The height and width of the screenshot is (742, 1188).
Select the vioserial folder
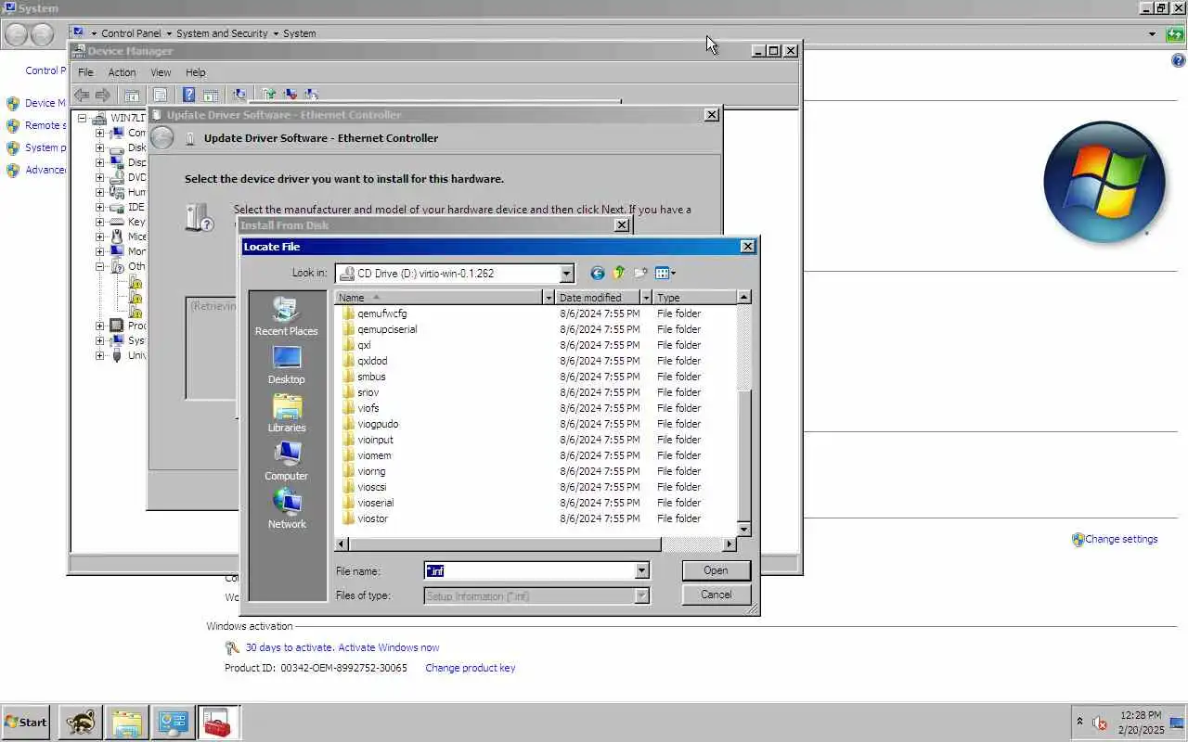375,503
